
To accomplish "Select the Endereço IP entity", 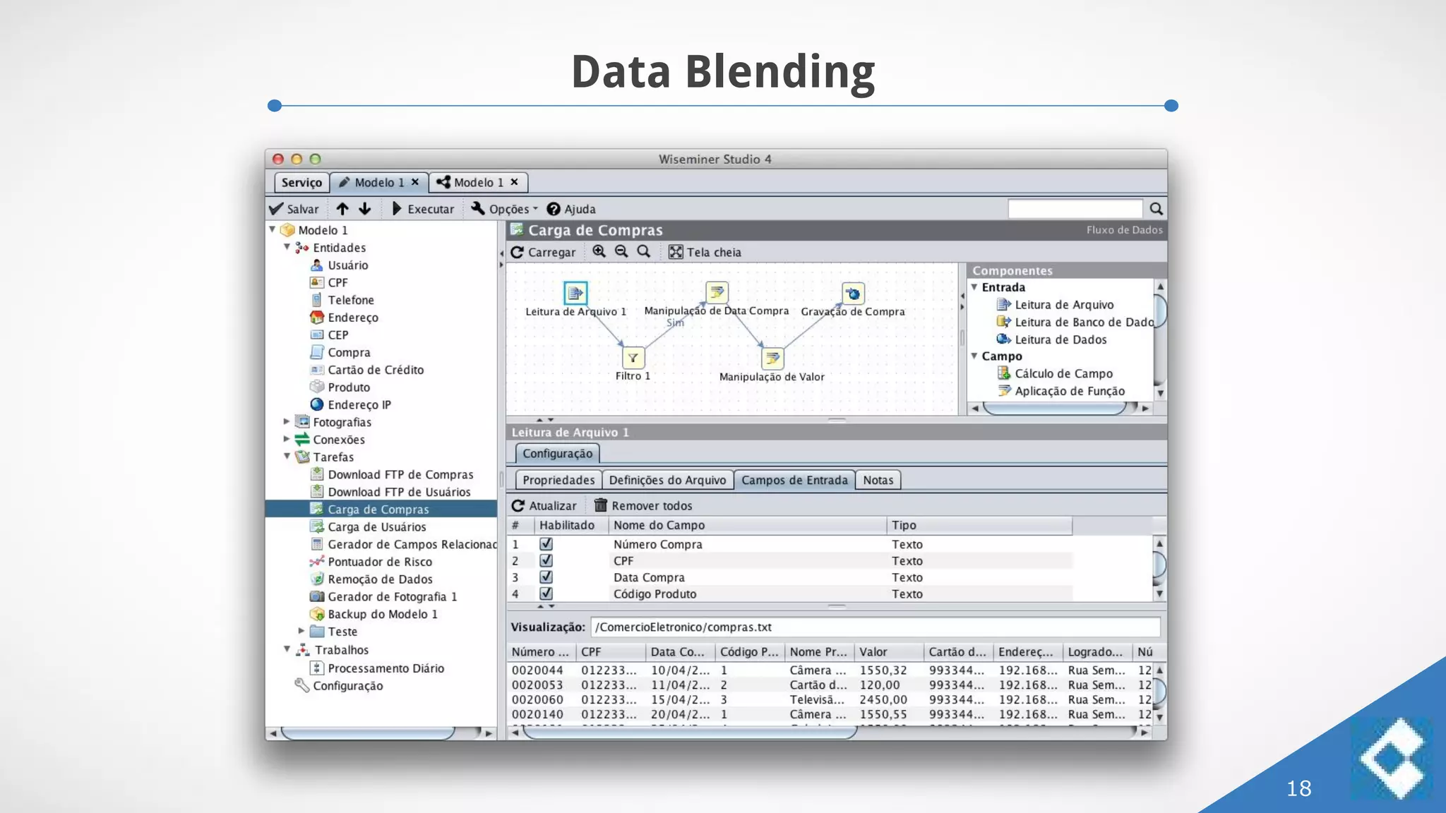I will click(x=350, y=404).
